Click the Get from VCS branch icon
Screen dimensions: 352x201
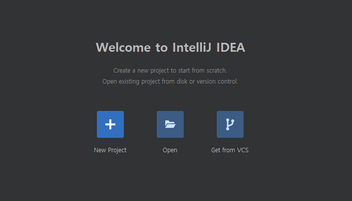[x=230, y=124]
